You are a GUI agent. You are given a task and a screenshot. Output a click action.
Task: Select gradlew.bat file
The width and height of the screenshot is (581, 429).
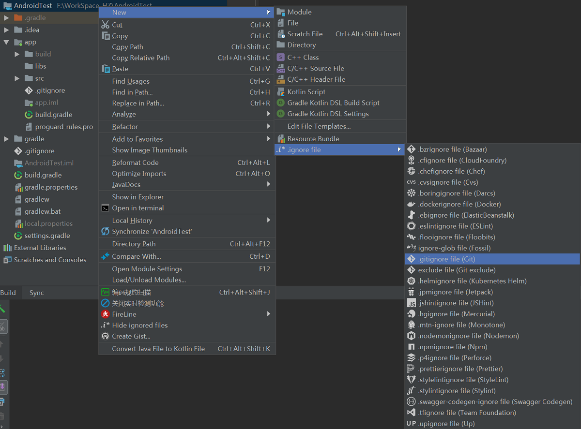[x=43, y=211]
